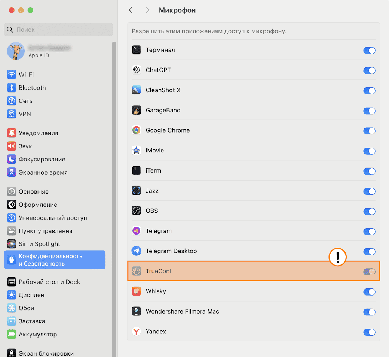Click the Звук speaker icon
The image size is (389, 357).
(x=12, y=146)
